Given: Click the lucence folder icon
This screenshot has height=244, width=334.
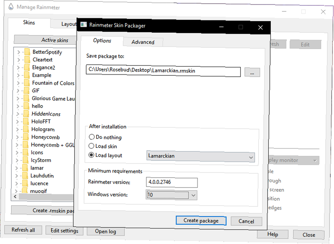Looking at the screenshot, I should [x=25, y=183].
